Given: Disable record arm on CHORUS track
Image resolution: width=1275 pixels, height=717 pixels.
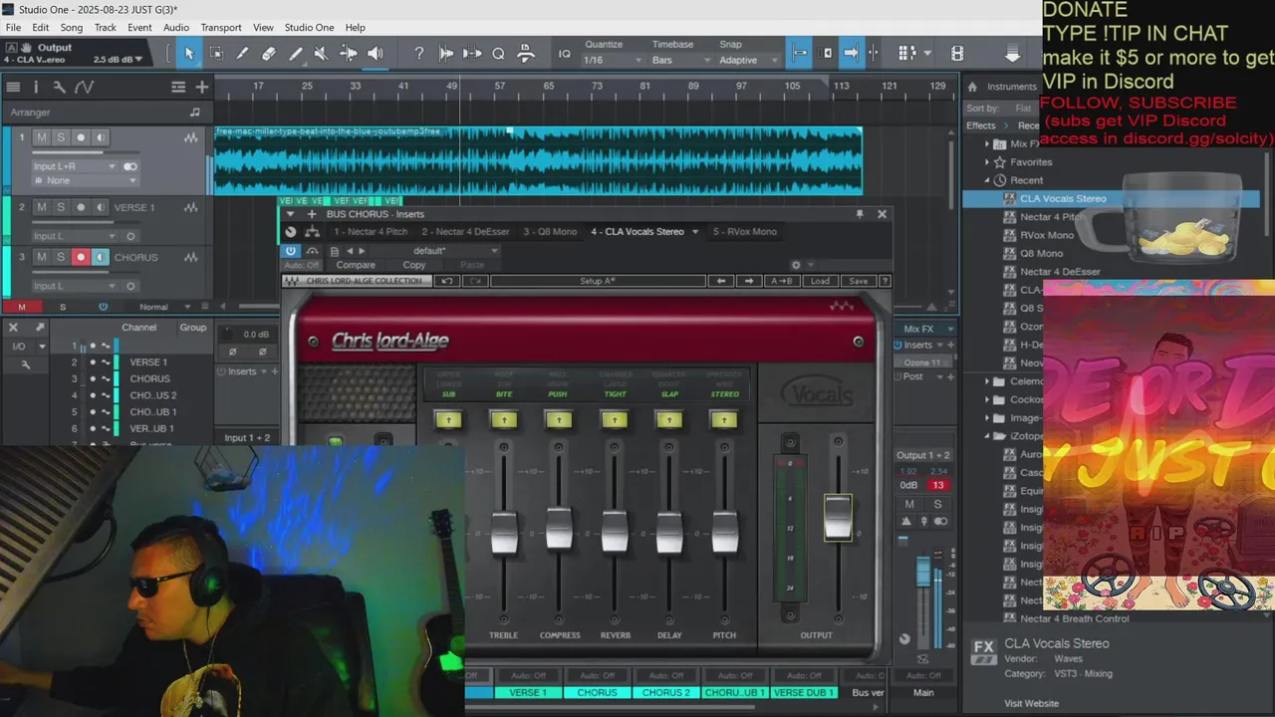Looking at the screenshot, I should [81, 257].
